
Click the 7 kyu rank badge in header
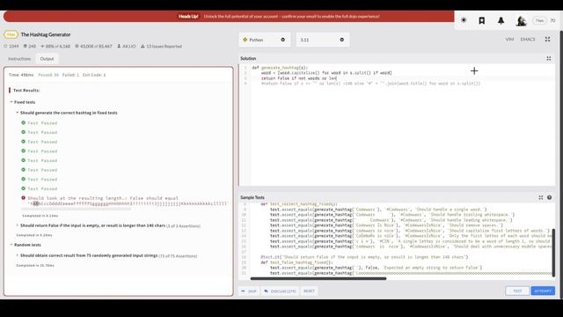click(539, 21)
